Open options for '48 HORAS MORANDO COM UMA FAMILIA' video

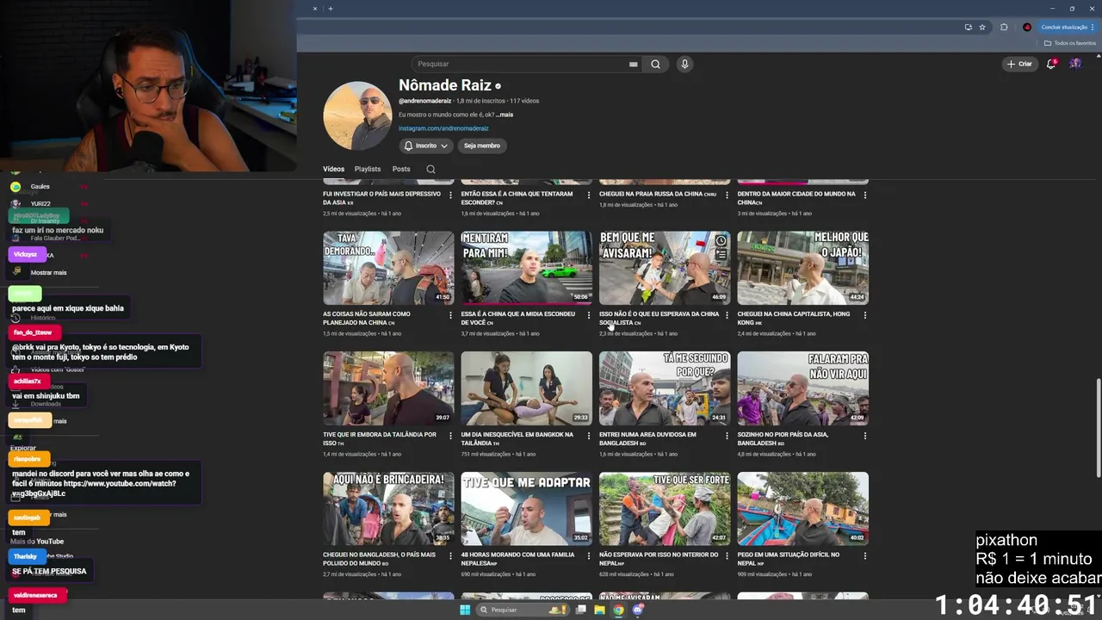[589, 556]
